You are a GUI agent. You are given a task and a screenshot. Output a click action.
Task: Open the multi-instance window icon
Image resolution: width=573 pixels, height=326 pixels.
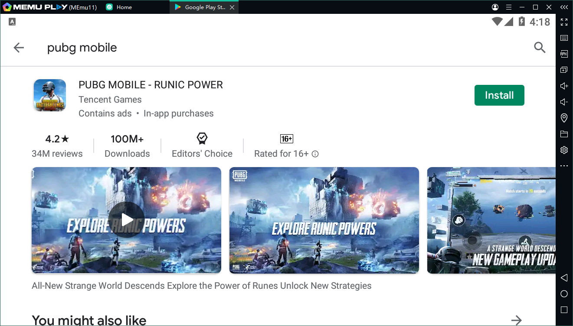(x=564, y=70)
